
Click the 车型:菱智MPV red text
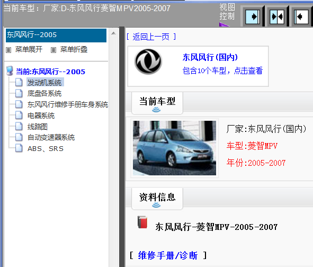click(252, 146)
